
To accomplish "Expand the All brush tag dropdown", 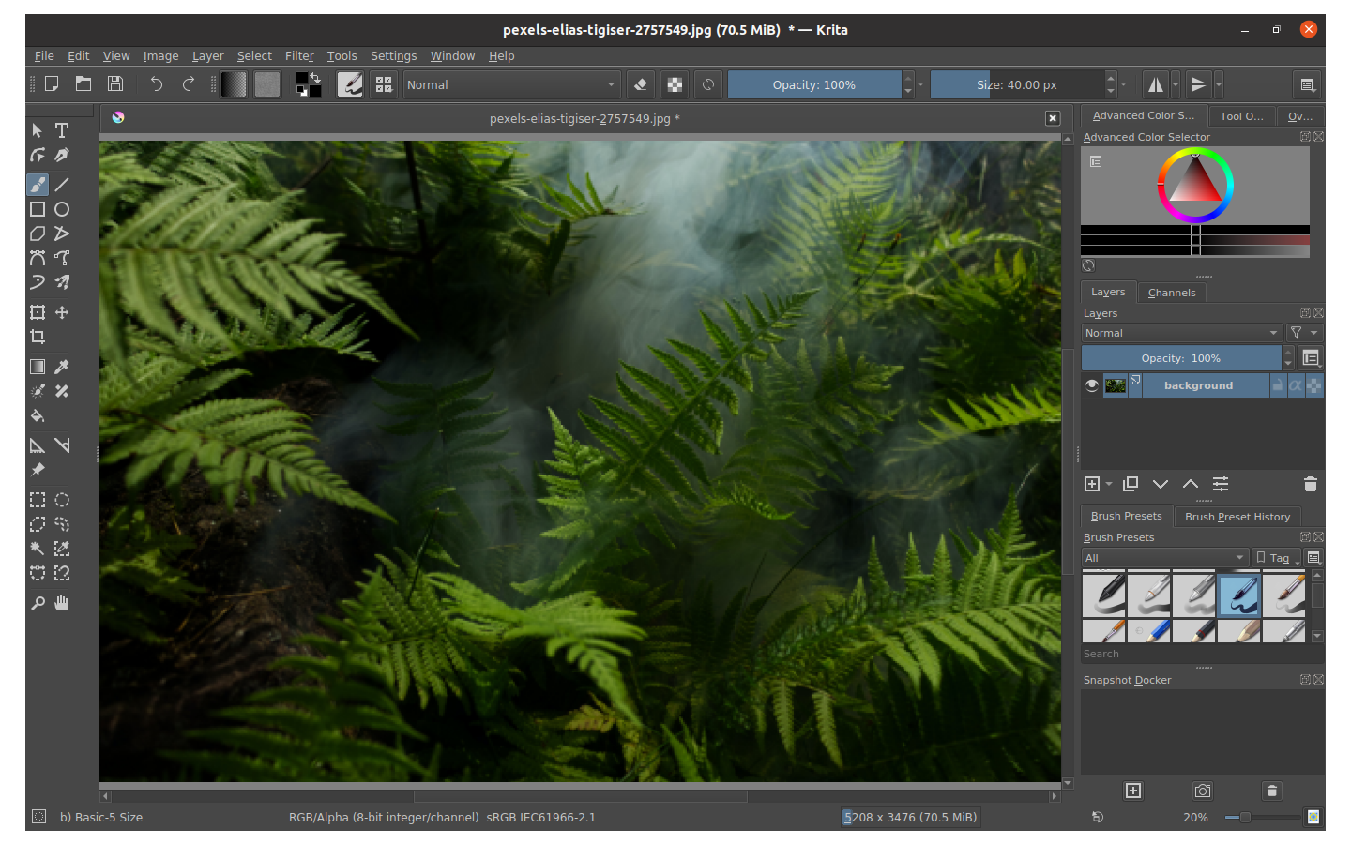I will click(x=1164, y=558).
